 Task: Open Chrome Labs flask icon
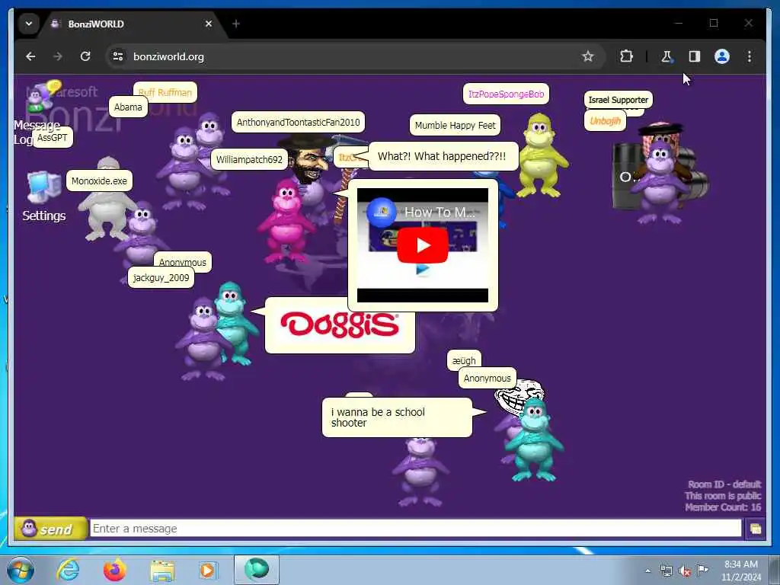click(667, 56)
